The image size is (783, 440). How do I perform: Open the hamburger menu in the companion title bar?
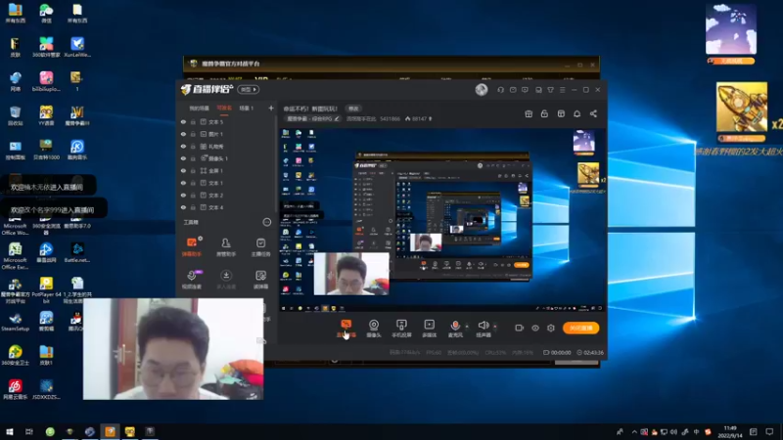562,90
